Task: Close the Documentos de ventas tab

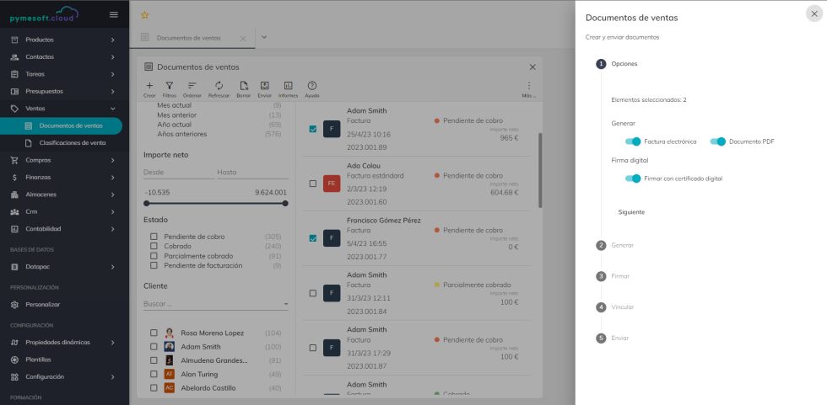Action: (243, 39)
